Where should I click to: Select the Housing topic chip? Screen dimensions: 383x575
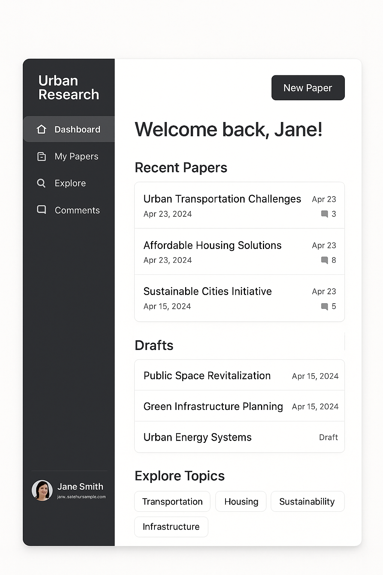tap(241, 502)
